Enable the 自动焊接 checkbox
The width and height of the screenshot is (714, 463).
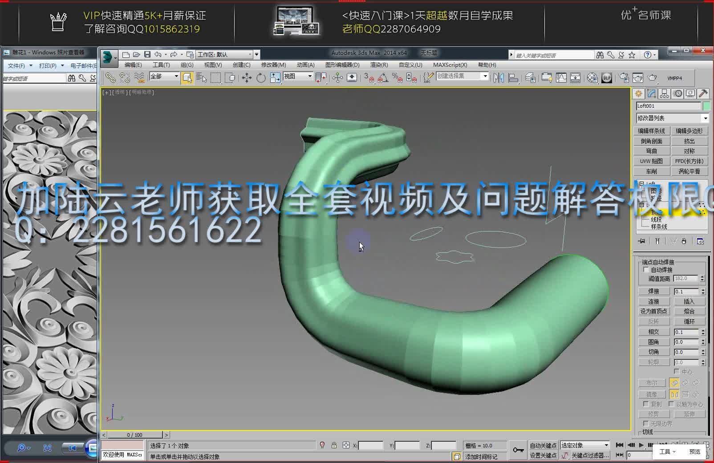tap(646, 269)
